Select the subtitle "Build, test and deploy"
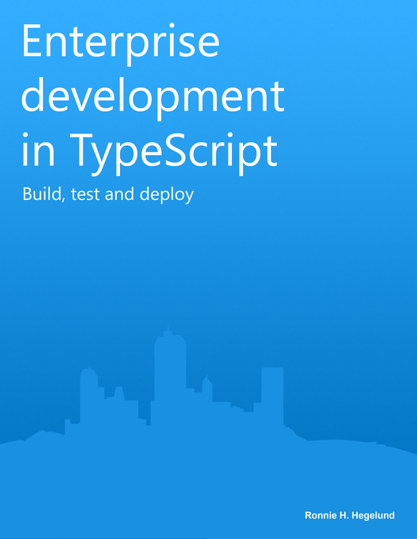 point(108,194)
